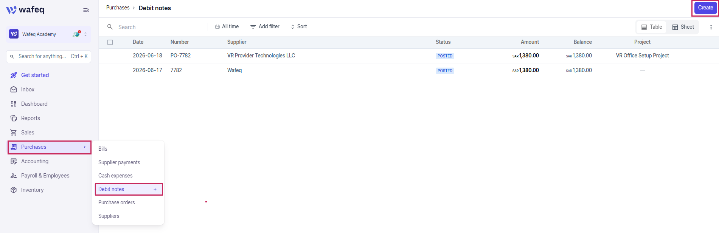Click the Create button
Image resolution: width=719 pixels, height=233 pixels.
705,8
